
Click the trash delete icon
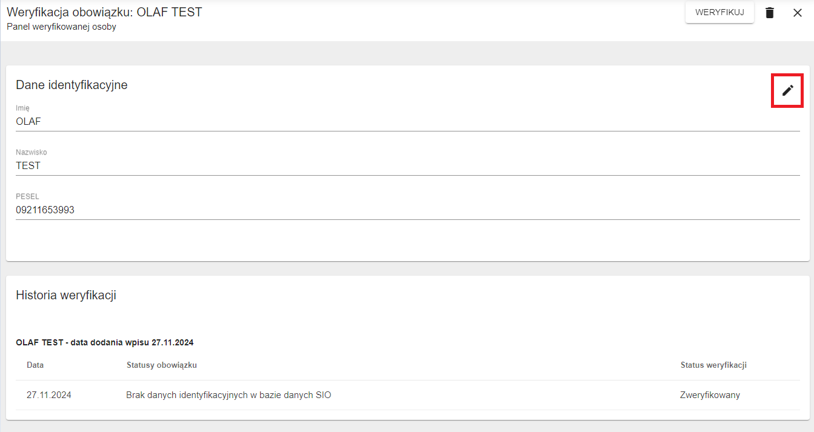coord(770,13)
